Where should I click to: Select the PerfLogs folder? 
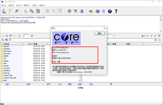(7, 73)
